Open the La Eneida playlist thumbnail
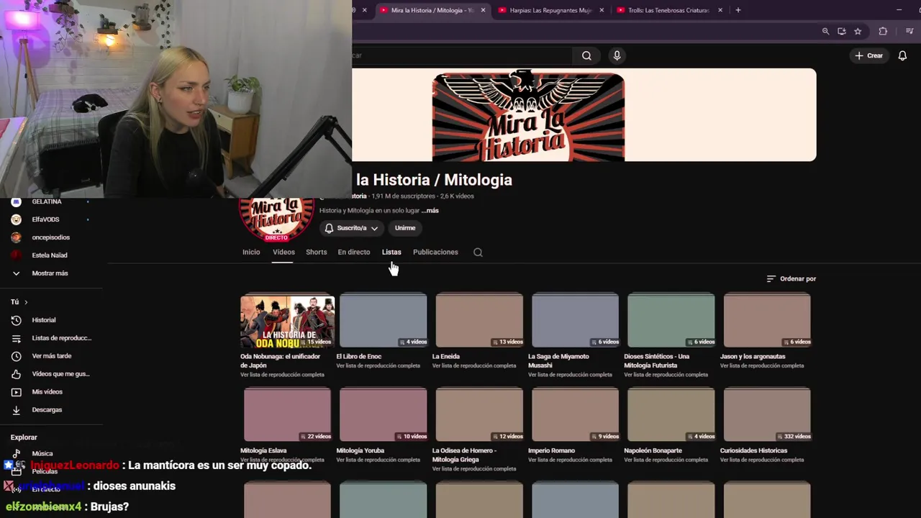Screen dimensions: 921x518 (479, 321)
